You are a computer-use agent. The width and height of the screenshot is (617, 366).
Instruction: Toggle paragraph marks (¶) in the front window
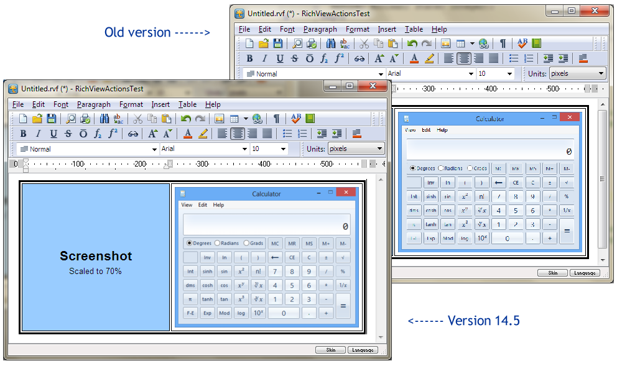tap(276, 119)
